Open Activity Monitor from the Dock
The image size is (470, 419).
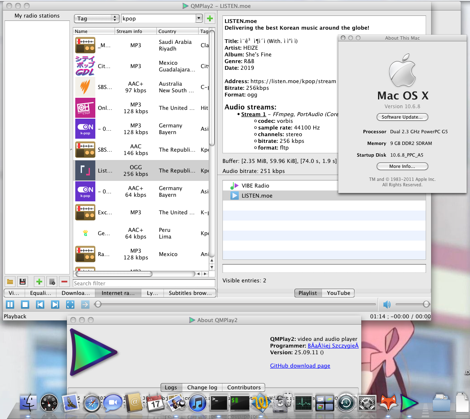304,403
